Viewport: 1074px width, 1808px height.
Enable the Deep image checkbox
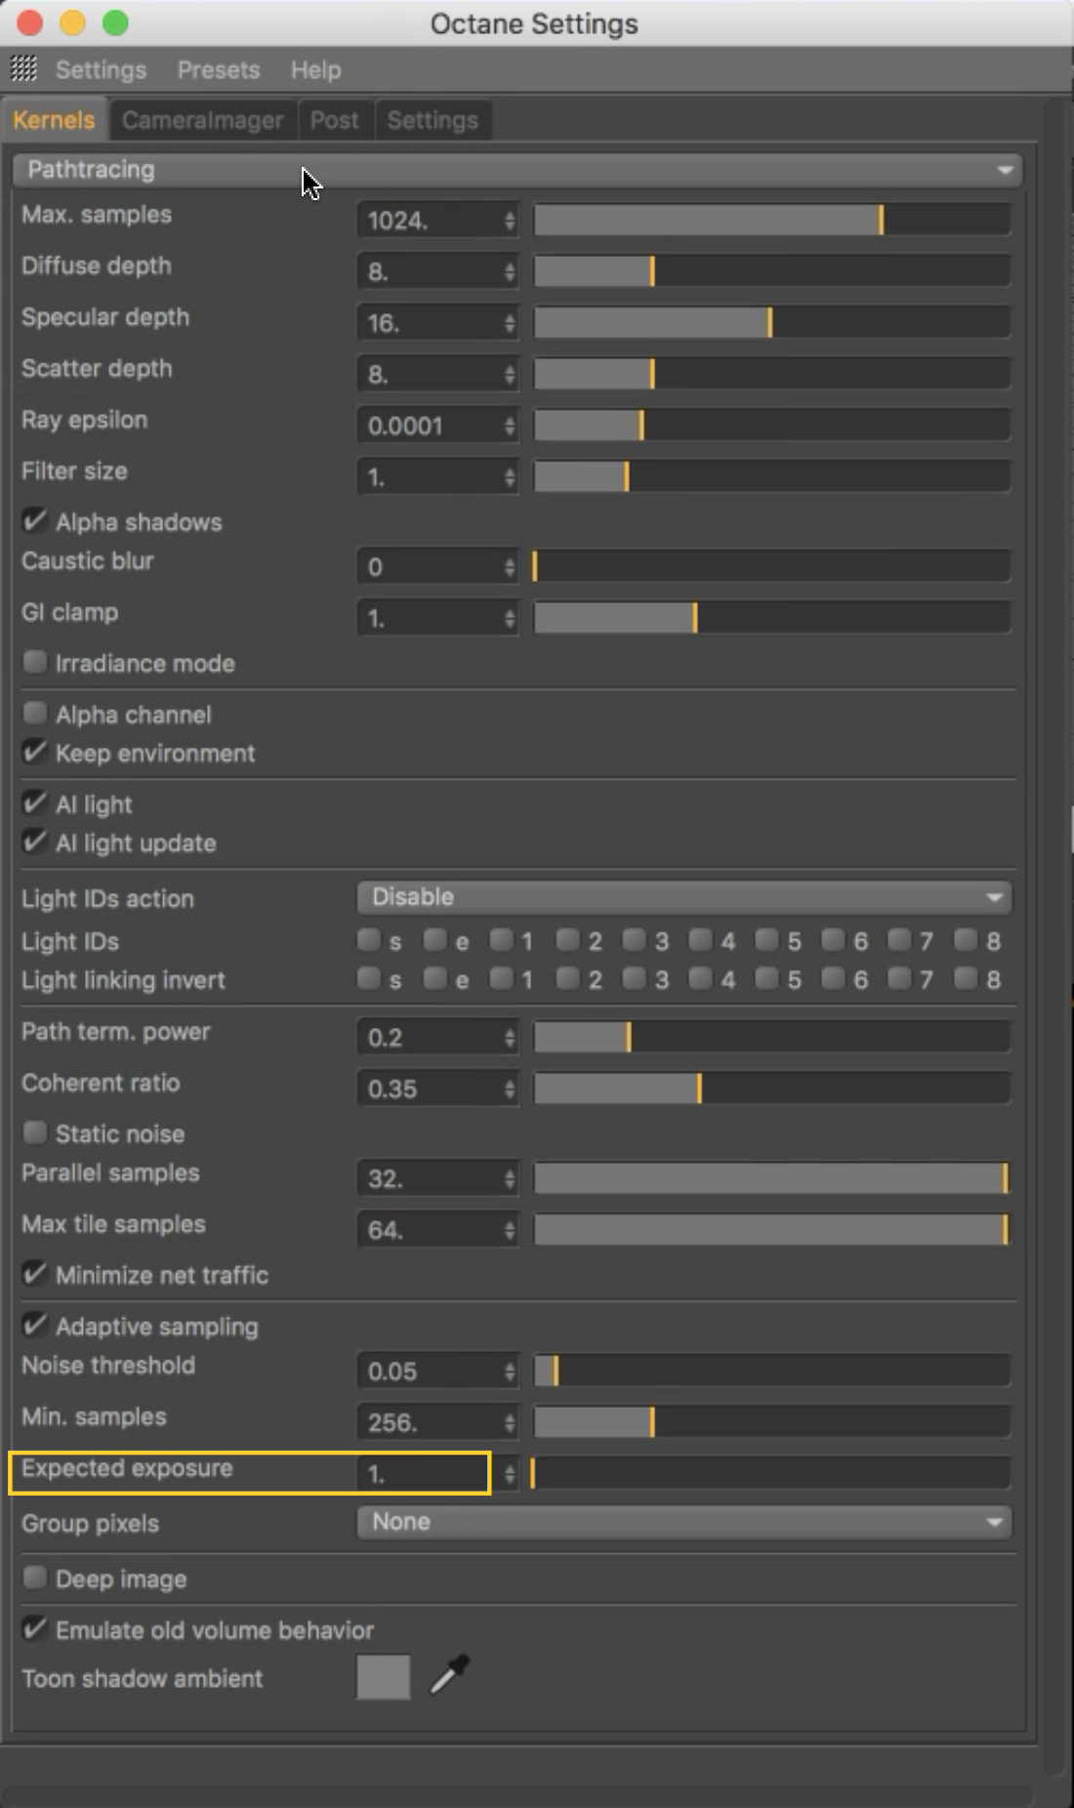(35, 1577)
